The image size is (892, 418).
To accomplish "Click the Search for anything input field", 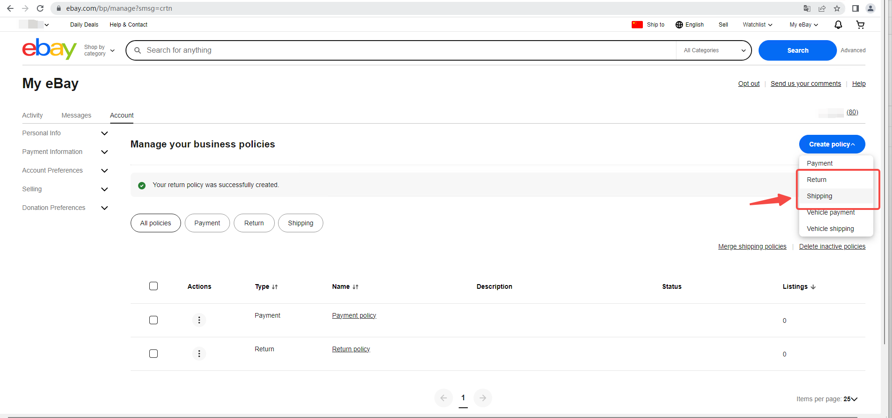I will tap(401, 50).
